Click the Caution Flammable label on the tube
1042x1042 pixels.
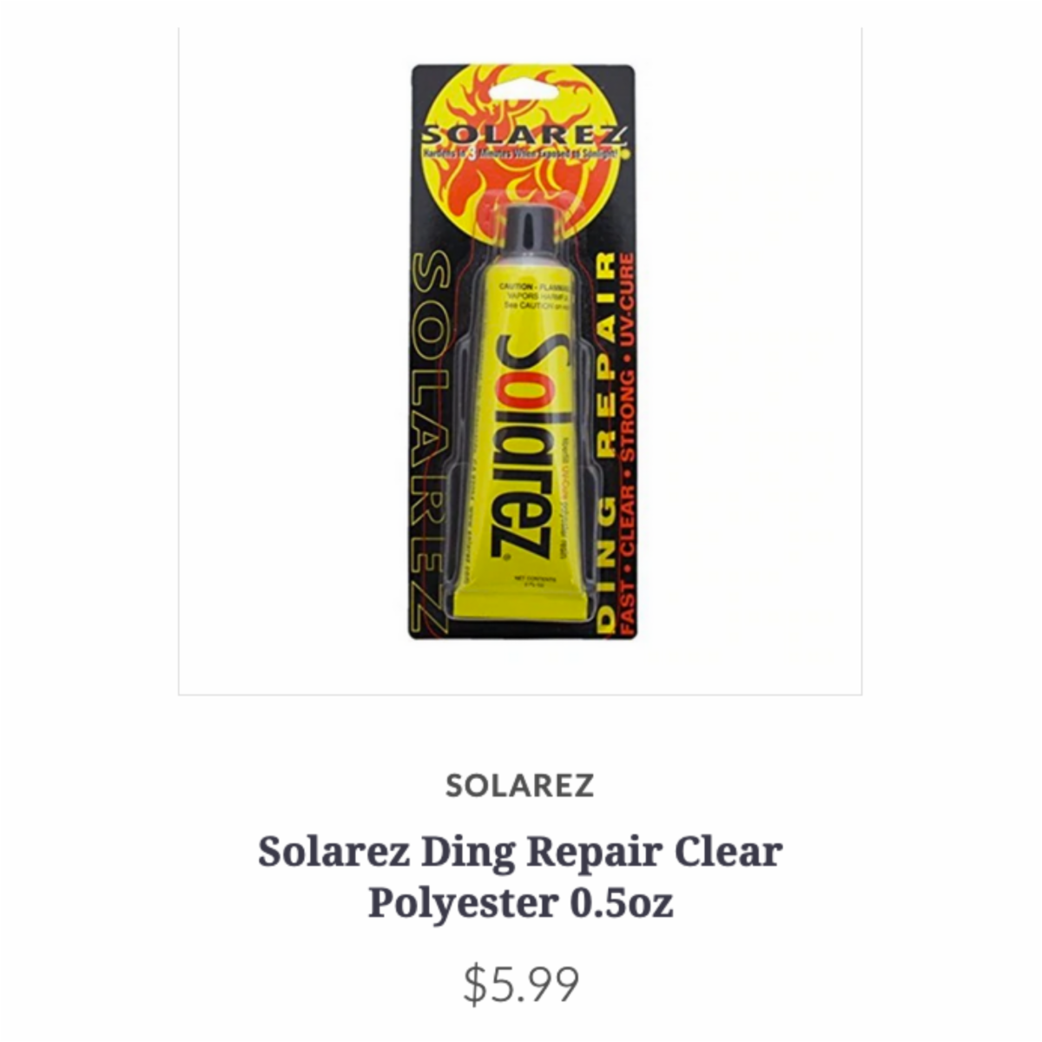pyautogui.click(x=533, y=295)
